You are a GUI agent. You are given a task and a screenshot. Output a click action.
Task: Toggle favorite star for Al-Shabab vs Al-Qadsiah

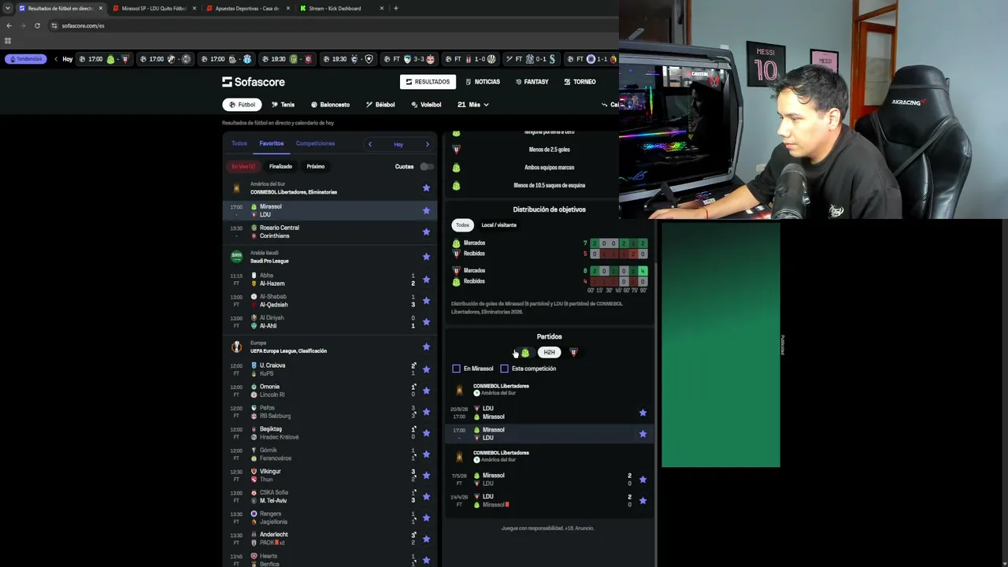click(426, 301)
